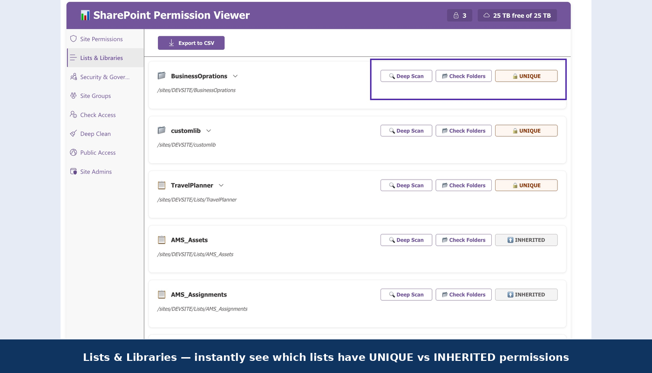Toggle the UNIQUE badge on customlib

[526, 131]
